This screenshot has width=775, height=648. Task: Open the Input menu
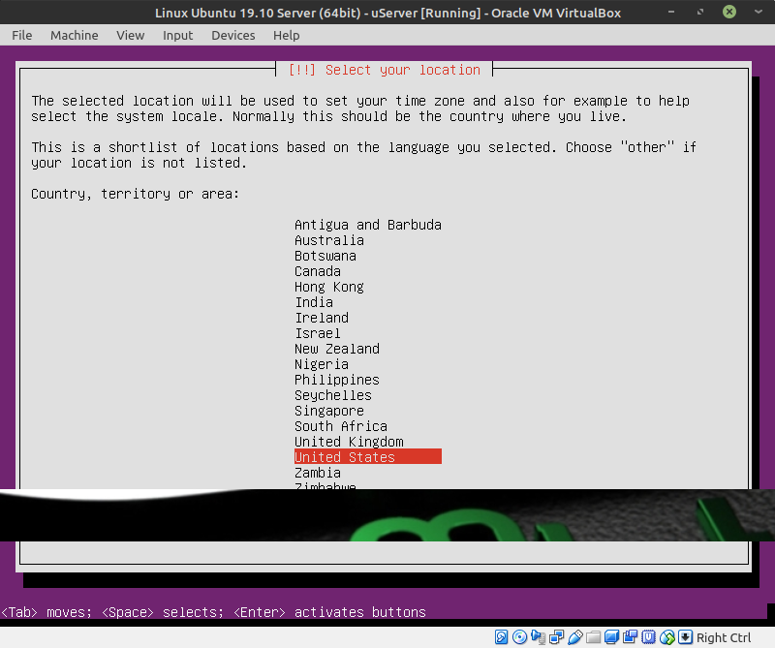[x=178, y=36]
